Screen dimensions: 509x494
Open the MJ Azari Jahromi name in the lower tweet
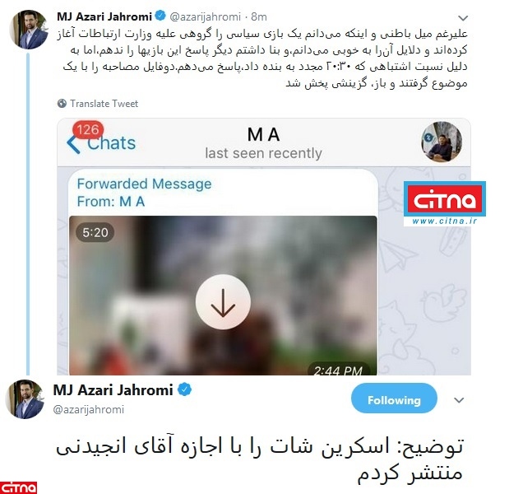pos(113,390)
